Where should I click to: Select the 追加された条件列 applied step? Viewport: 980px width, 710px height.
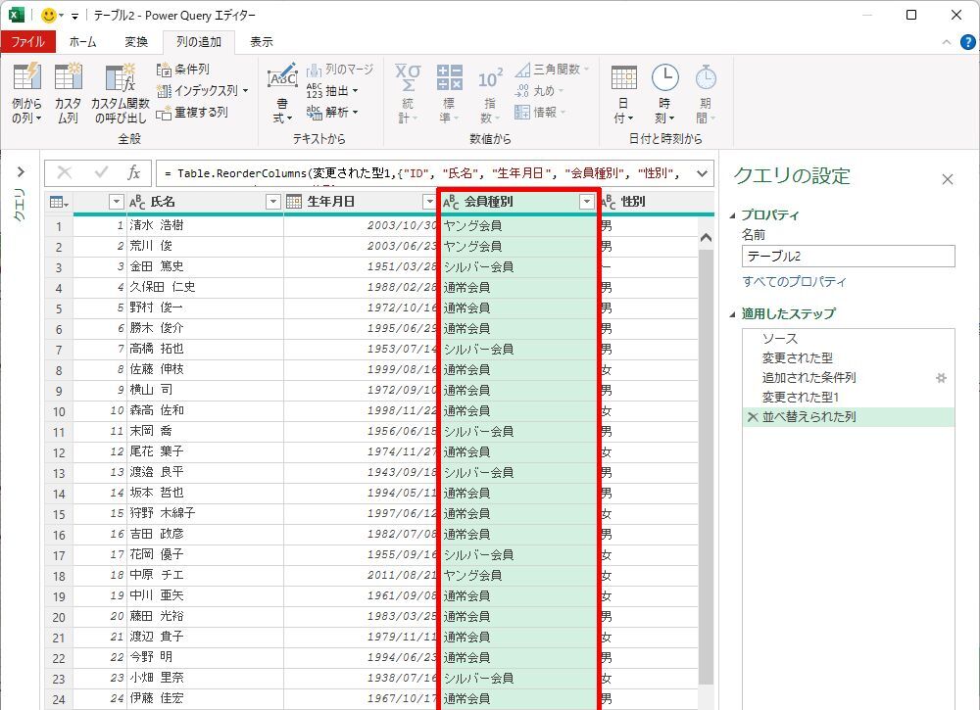(x=808, y=378)
